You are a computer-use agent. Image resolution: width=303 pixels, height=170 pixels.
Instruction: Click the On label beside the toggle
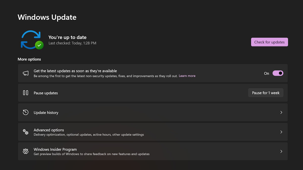pyautogui.click(x=267, y=73)
